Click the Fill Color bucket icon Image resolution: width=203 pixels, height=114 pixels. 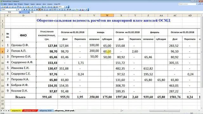pyautogui.click(x=77, y=9)
